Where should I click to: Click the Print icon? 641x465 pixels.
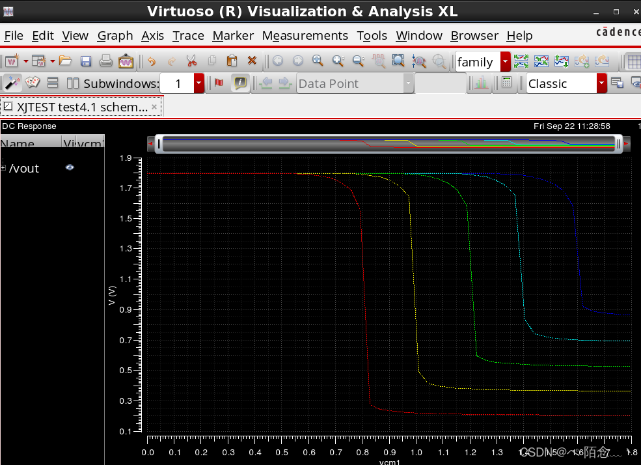point(106,61)
